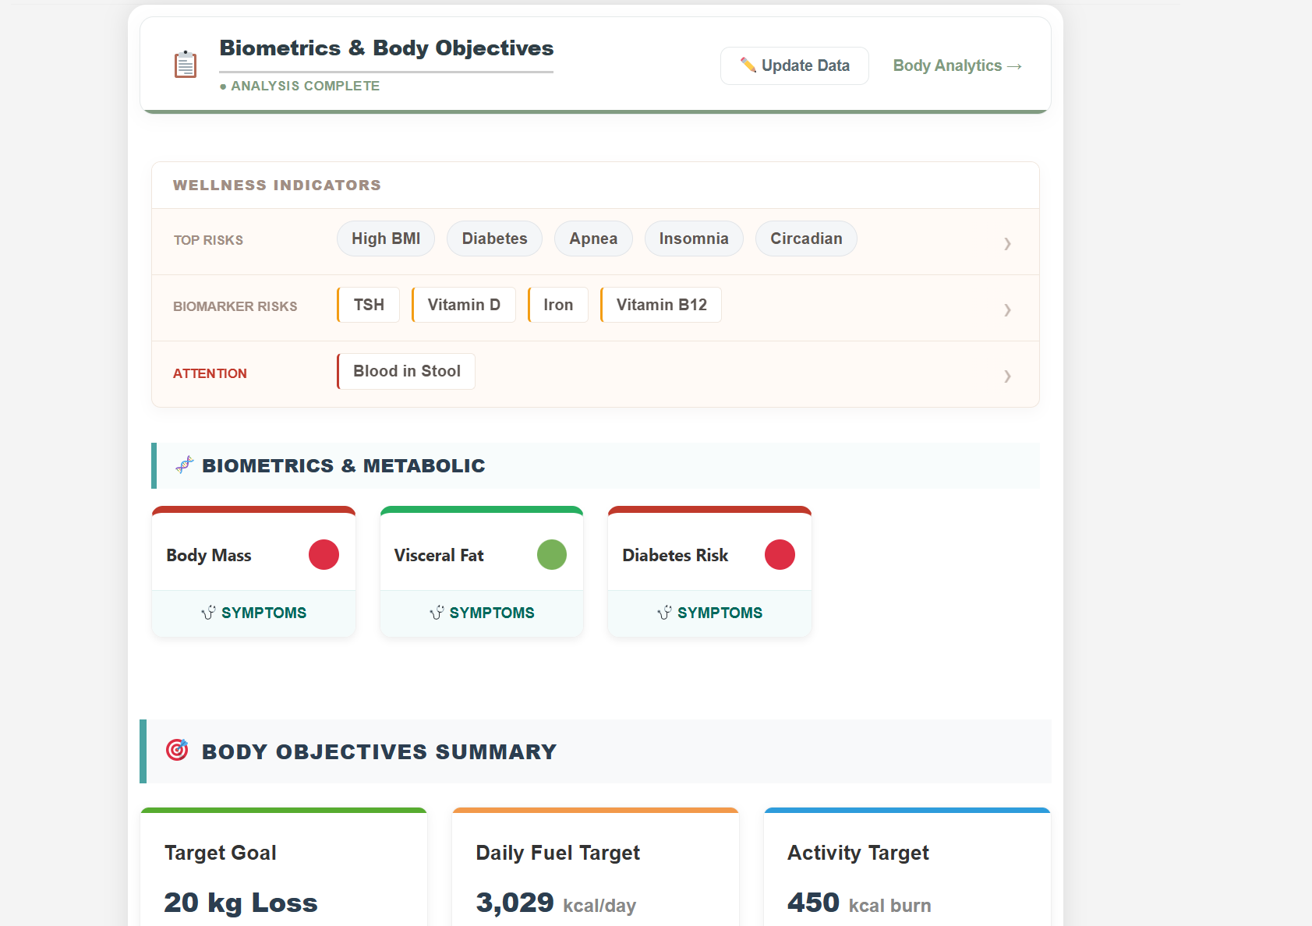Toggle the red status indicator on Diabetes Risk

tap(780, 554)
